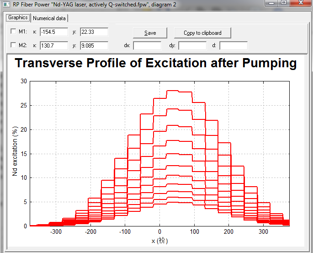313x253 pixels.
Task: Click the M1 x value field
Action: tap(54, 32)
